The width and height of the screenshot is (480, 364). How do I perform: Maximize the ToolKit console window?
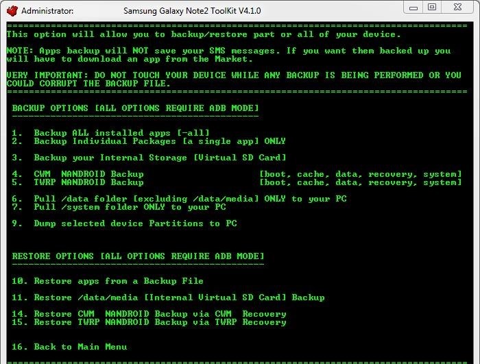tap(431, 8)
